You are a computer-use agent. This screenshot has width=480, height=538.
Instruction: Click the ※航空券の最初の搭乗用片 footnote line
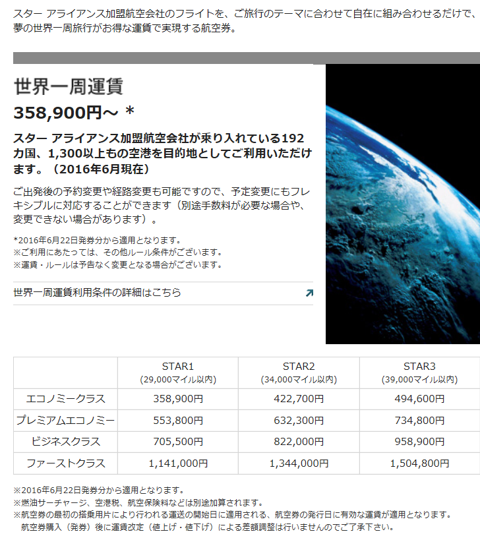tap(233, 515)
